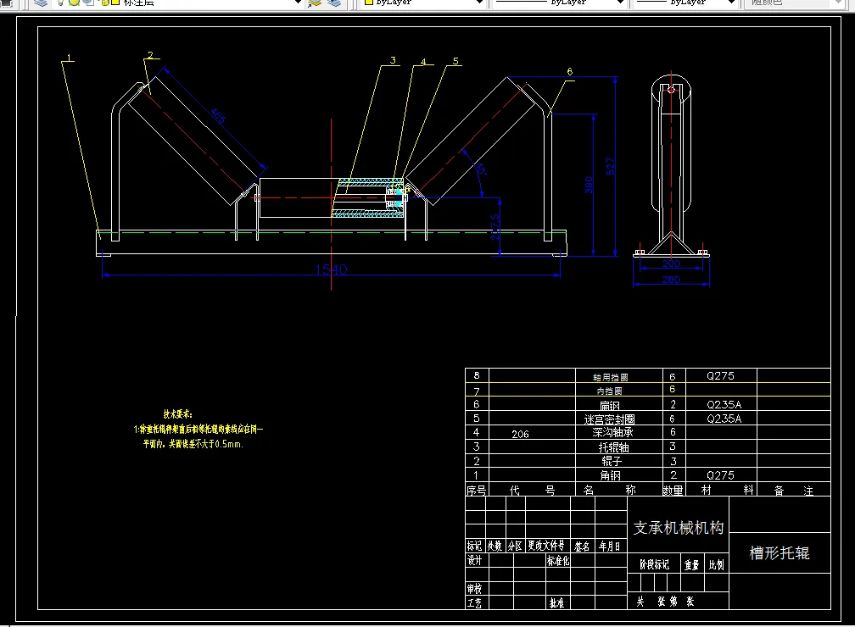The height and width of the screenshot is (627, 855).
Task: Select the 角钢 cell in the parts list
Action: pyautogui.click(x=610, y=475)
